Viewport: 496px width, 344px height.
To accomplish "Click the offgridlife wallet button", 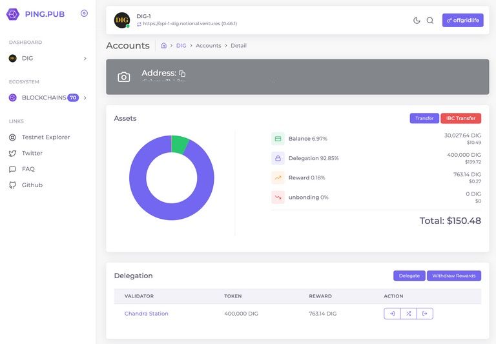I will (x=462, y=21).
